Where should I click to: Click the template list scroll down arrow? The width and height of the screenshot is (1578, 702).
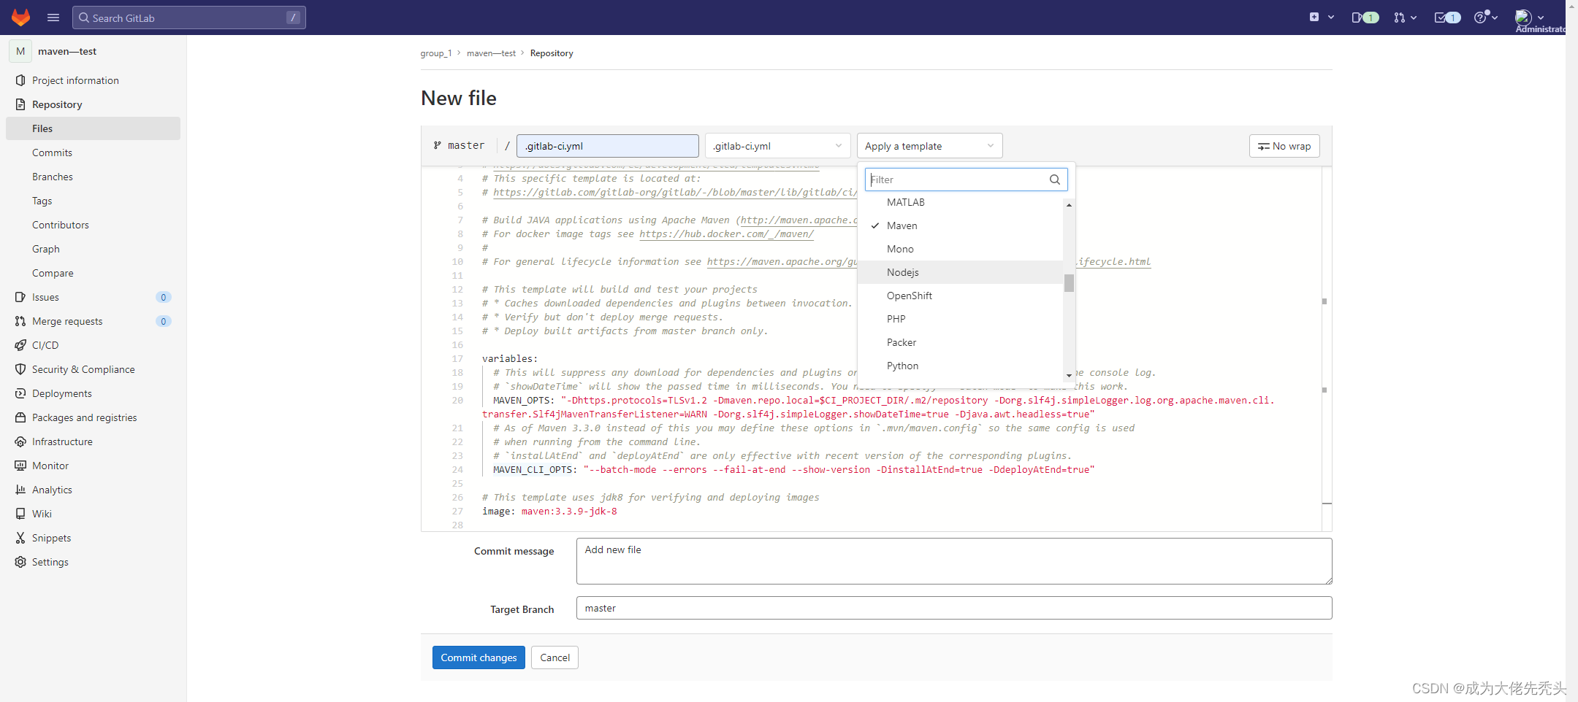tap(1069, 376)
